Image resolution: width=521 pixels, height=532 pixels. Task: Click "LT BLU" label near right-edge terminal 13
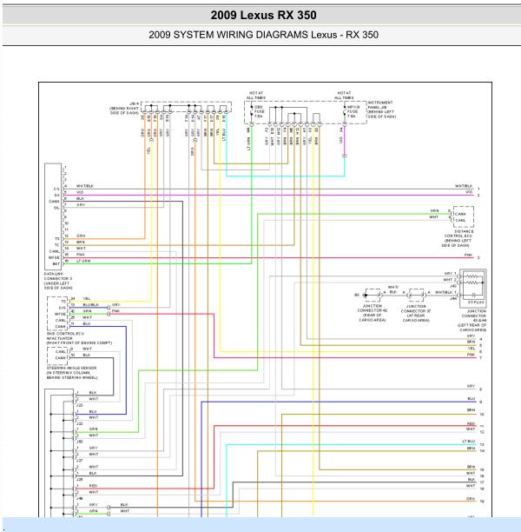(469, 441)
